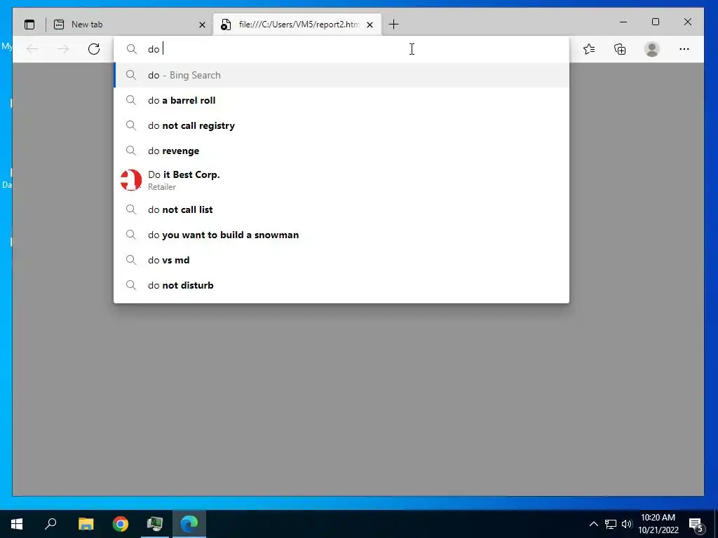Pick 'do you want to build a snowman'
718x538 pixels.
coord(341,235)
